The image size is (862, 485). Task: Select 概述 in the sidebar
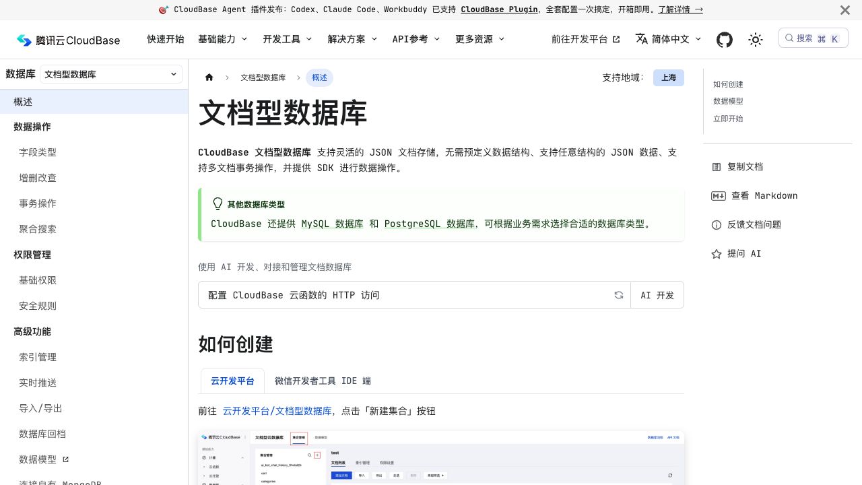pos(94,102)
